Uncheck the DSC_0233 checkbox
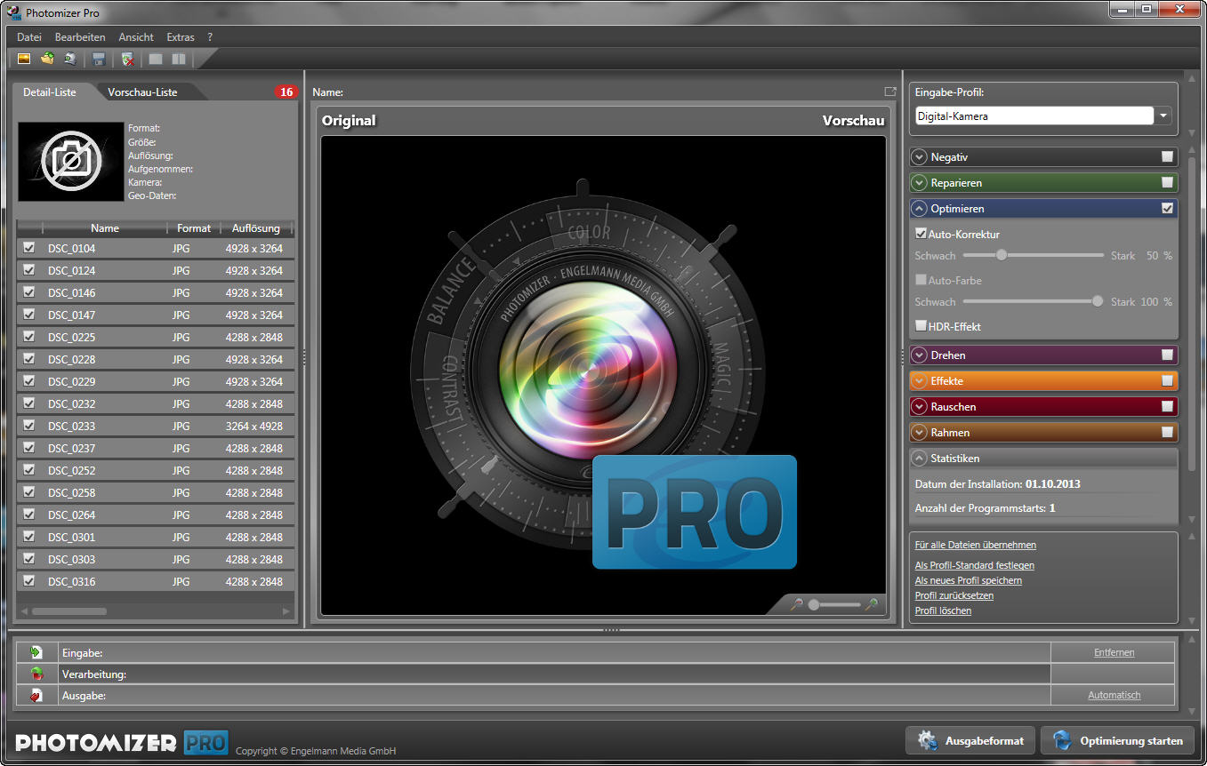This screenshot has height=766, width=1207. click(x=29, y=426)
